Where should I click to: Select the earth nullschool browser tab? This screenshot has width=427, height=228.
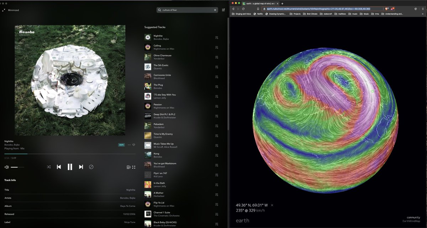(x=260, y=3)
